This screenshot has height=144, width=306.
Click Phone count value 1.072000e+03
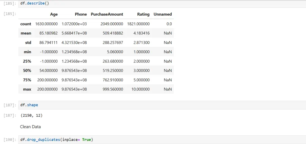74,24
